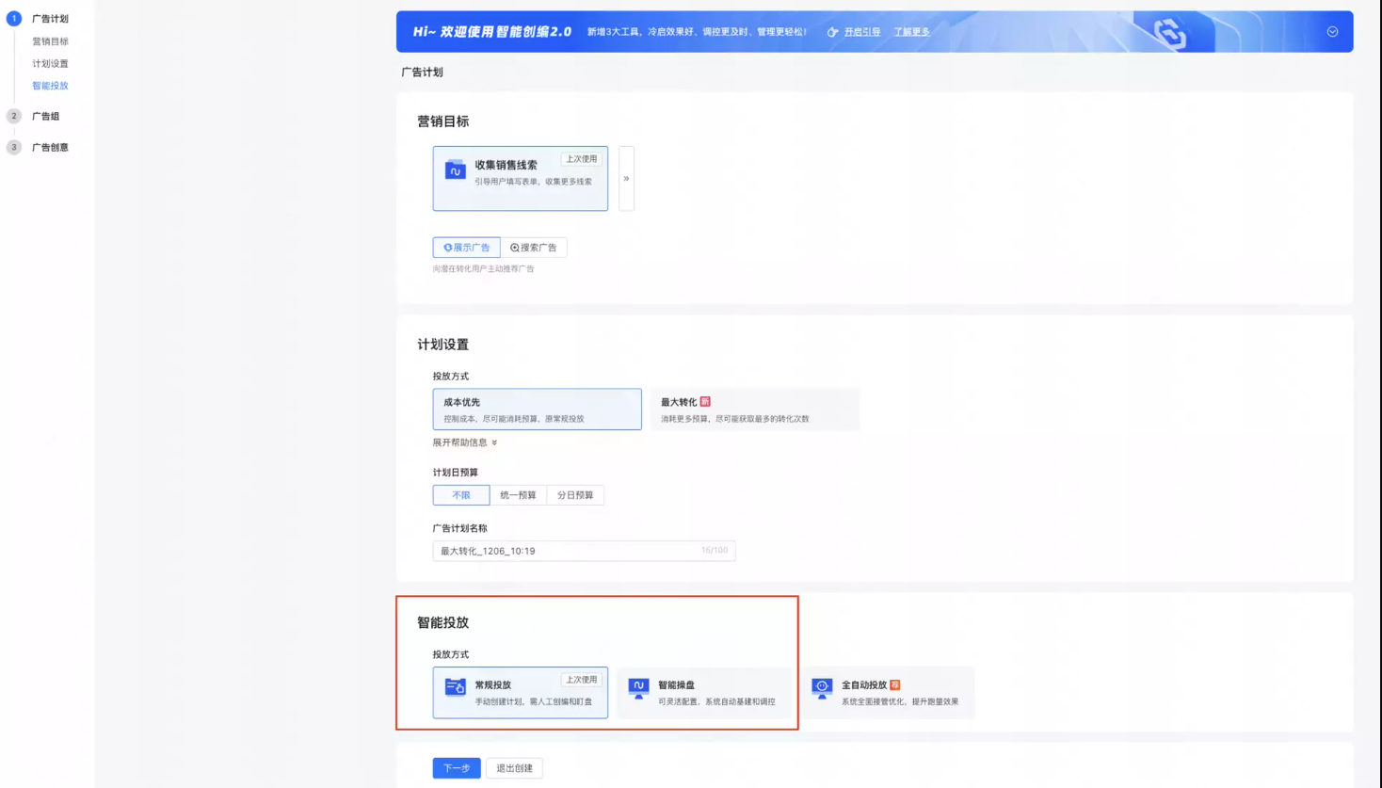Select the 成本优先 delivery method
This screenshot has height=788, width=1382.
point(537,409)
